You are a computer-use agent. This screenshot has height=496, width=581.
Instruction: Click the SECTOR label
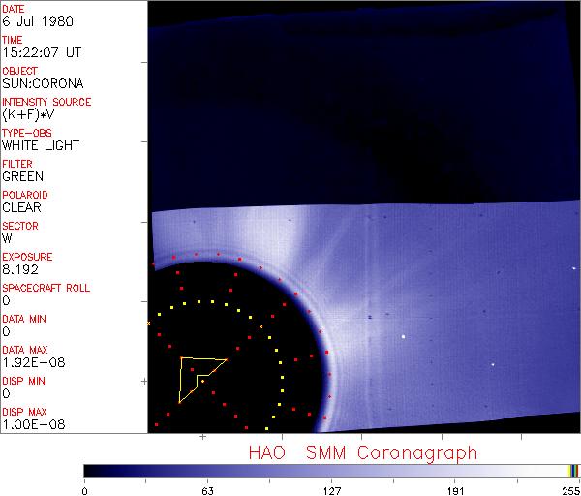click(x=20, y=226)
